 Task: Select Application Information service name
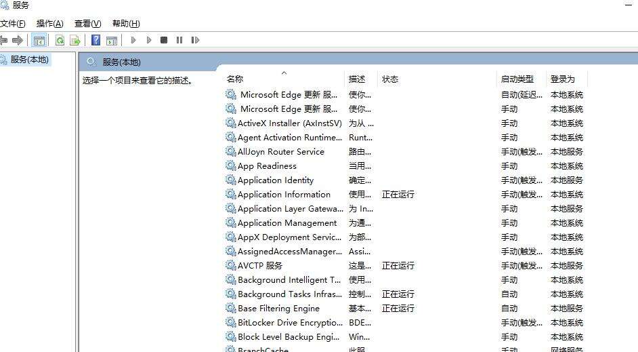point(284,195)
